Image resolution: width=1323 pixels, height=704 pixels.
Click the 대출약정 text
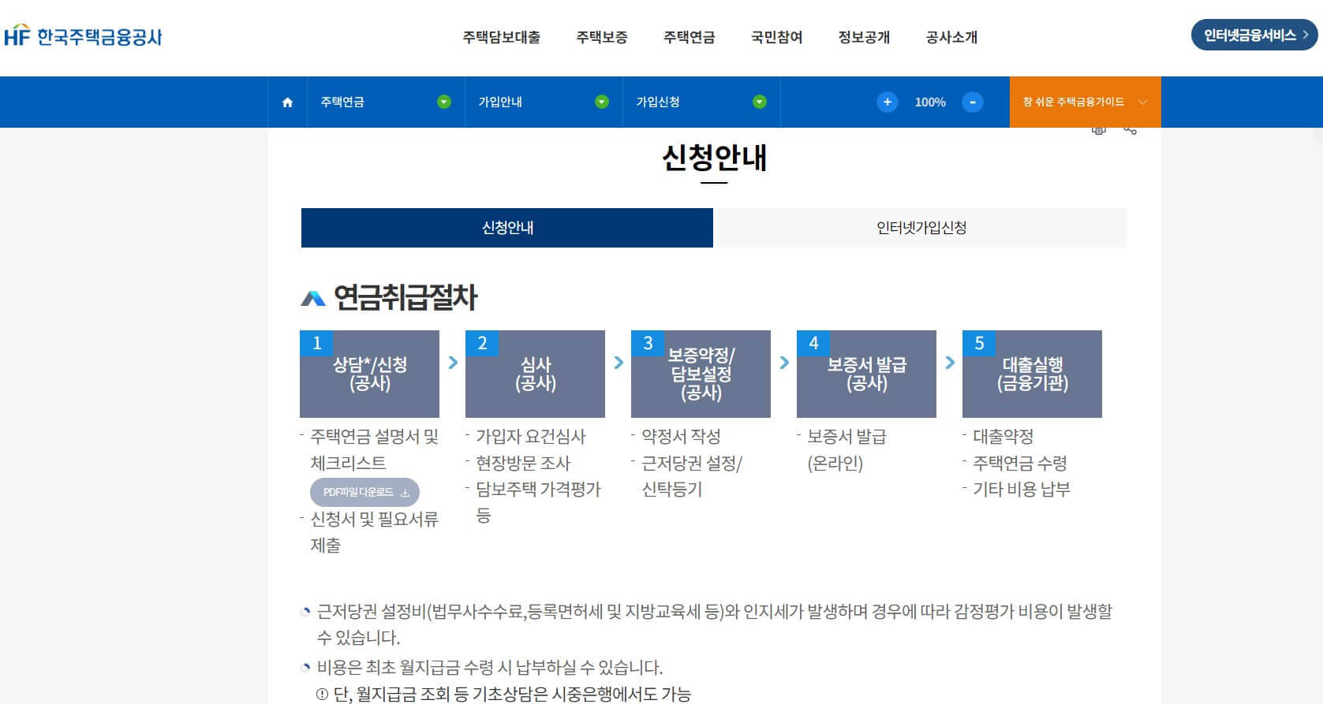coord(1003,437)
